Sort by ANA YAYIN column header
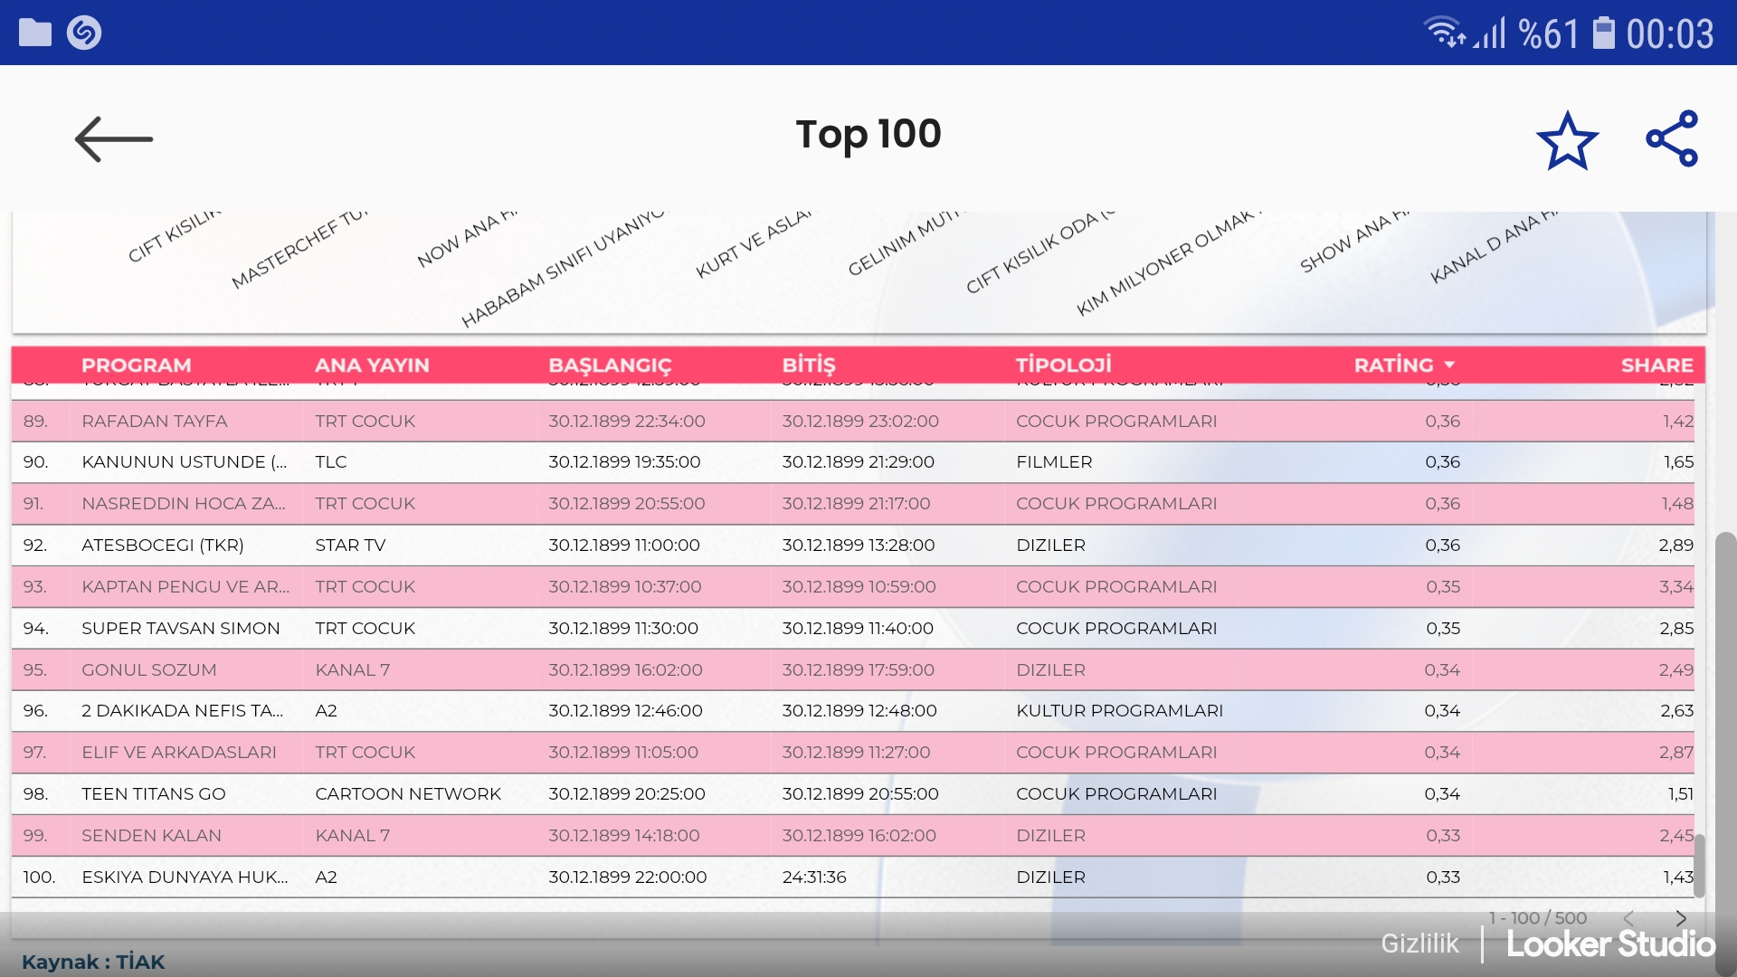Screen dimensions: 1737x977 coord(372,365)
